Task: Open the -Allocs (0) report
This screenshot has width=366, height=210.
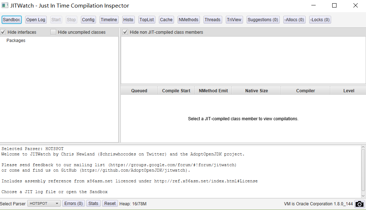Action: (x=294, y=20)
